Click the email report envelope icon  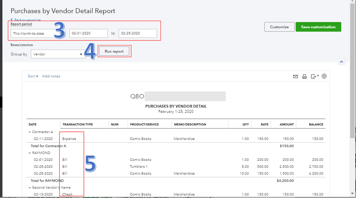(295, 76)
